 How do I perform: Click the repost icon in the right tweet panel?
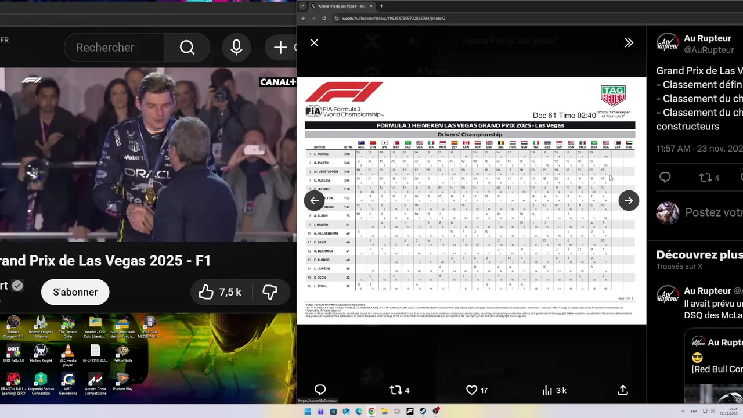709,178
